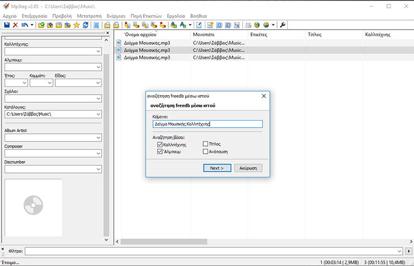Close the tag panel with its X
The height and width of the screenshot is (266, 414).
point(108,33)
